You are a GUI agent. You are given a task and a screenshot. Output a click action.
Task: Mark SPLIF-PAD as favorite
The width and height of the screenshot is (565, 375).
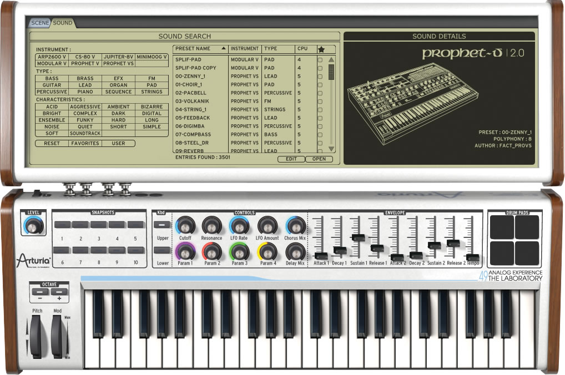320,60
